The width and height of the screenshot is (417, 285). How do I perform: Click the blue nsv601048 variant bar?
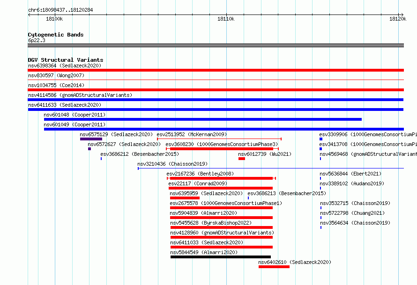[203, 119]
